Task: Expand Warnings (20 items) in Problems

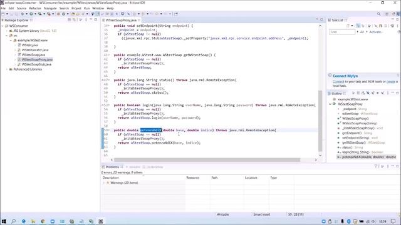Action: [x=104, y=183]
